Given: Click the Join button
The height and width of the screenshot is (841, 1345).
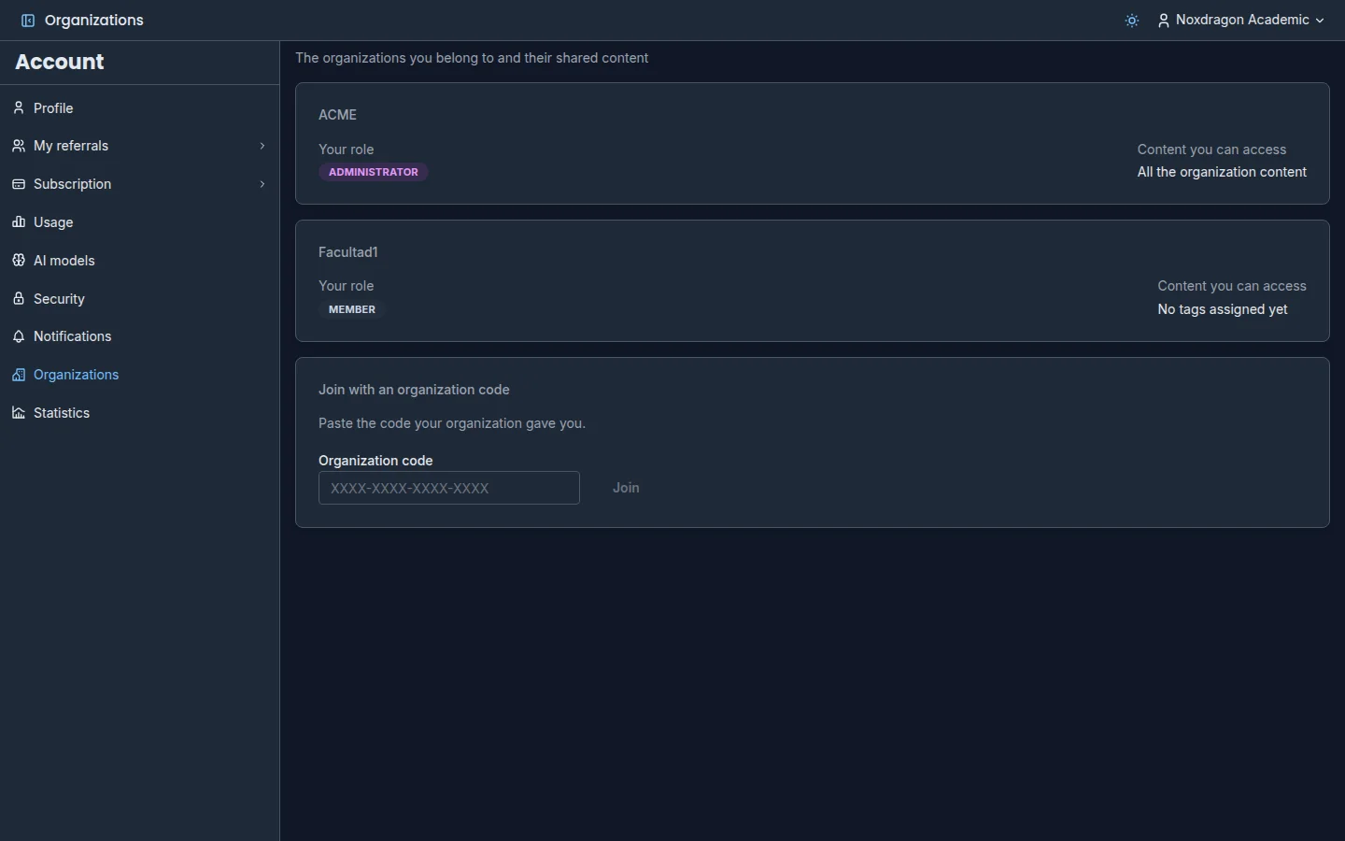Looking at the screenshot, I should pyautogui.click(x=626, y=488).
